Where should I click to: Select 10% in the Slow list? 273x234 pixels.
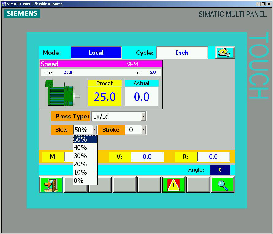pyautogui.click(x=85, y=173)
